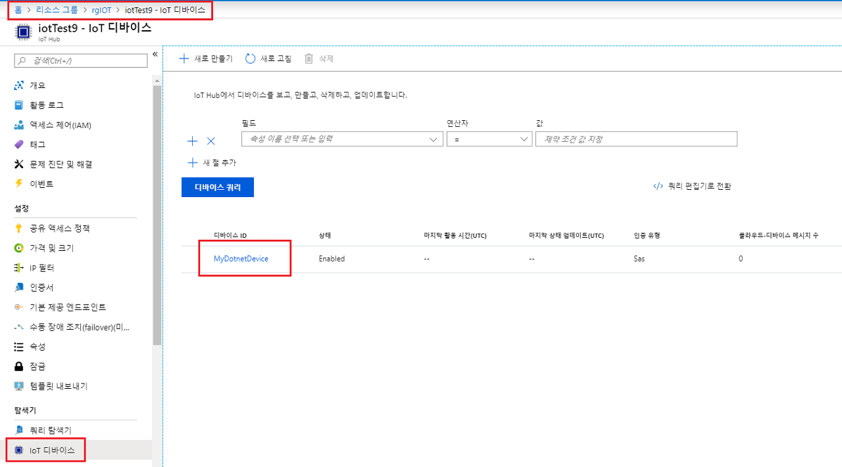Open the operator (연산자) dropdown showing =

click(x=489, y=139)
